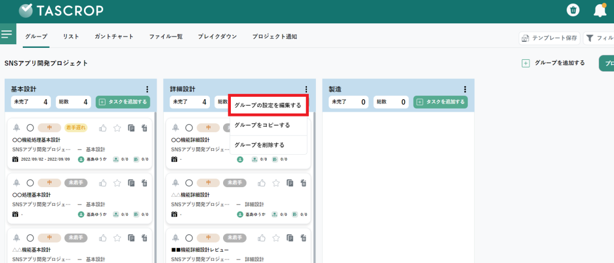
Task: Click rocket icon on △△機能基本設計 card
Action: [16, 238]
